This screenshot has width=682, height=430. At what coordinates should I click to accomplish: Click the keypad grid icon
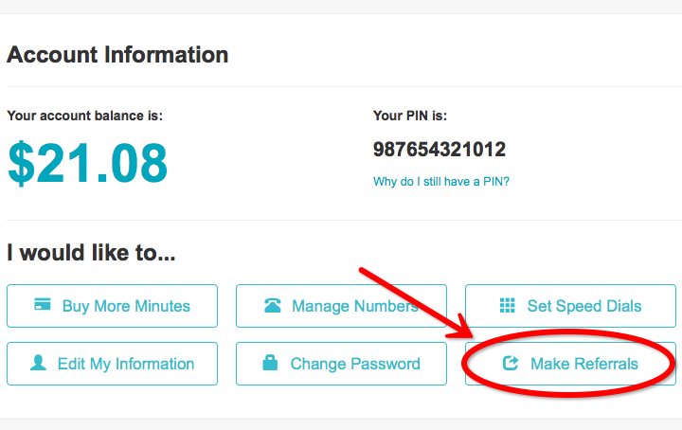pyautogui.click(x=507, y=305)
